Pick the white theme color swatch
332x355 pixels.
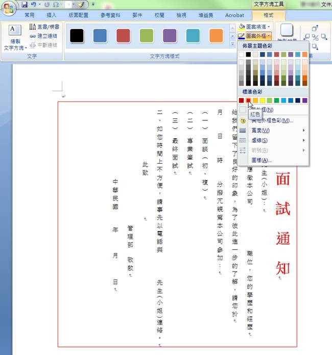[x=241, y=55]
